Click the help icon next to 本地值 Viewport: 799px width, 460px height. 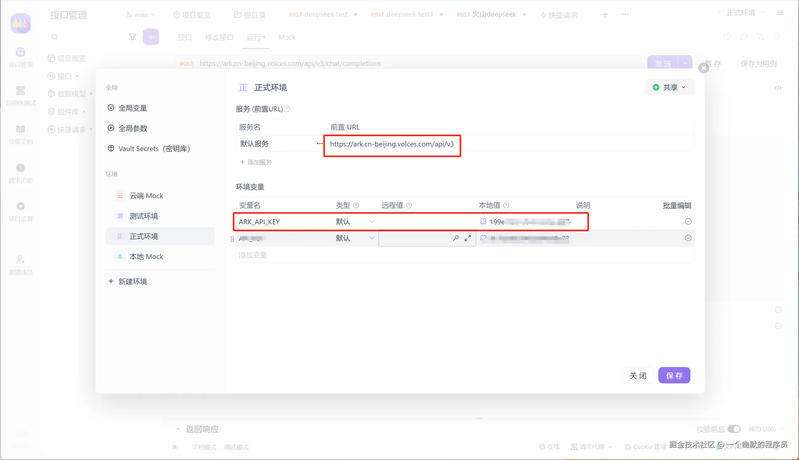coord(506,205)
